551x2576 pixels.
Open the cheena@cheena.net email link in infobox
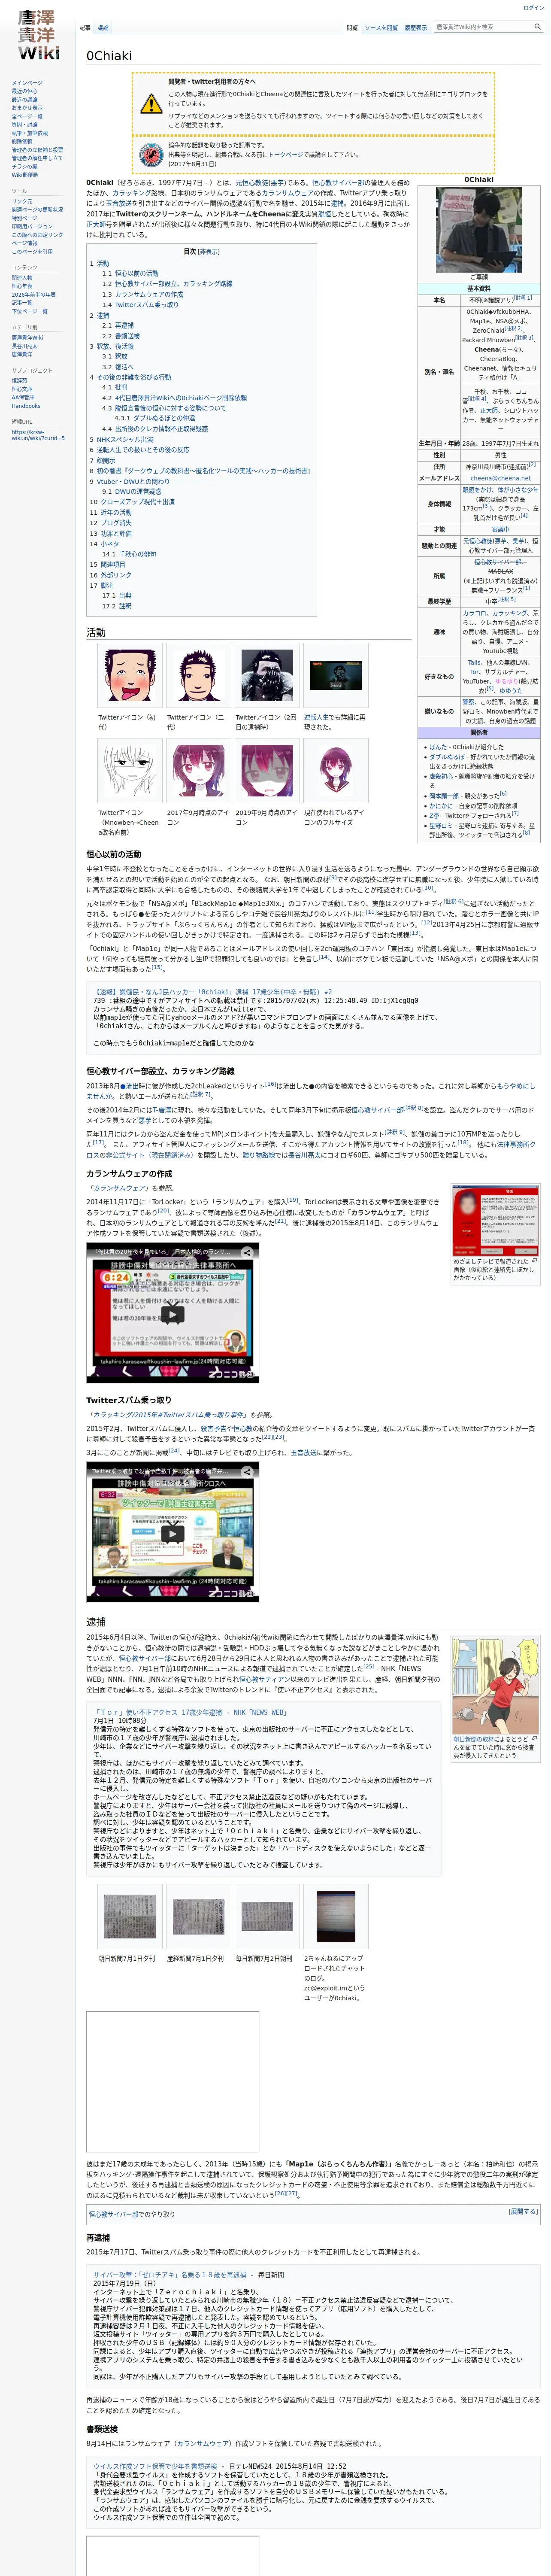pos(500,478)
